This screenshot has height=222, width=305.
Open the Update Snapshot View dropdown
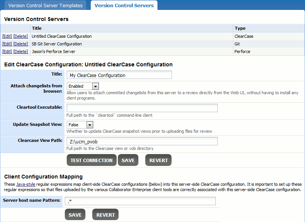(80, 125)
